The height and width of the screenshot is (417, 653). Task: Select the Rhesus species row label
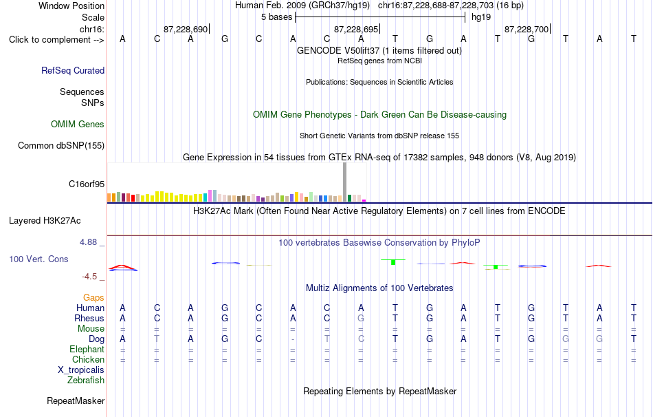tap(89, 318)
